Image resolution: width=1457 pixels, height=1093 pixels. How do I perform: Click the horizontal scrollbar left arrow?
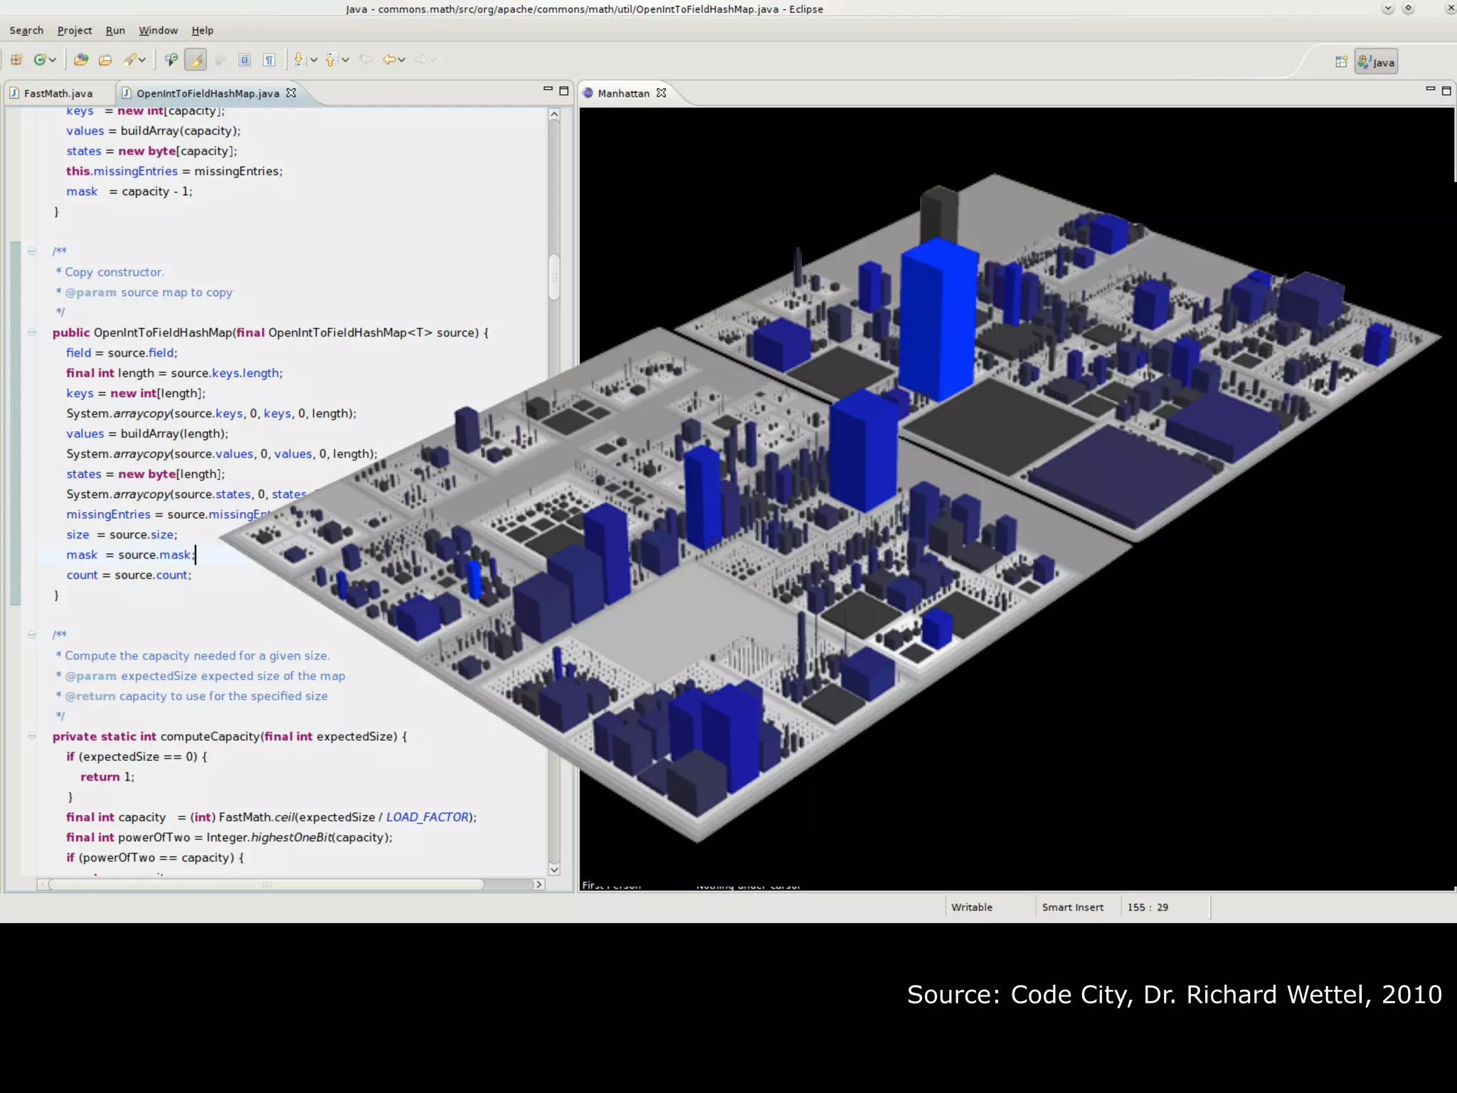pyautogui.click(x=43, y=885)
